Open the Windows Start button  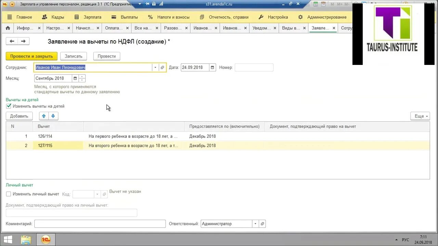pos(8,240)
